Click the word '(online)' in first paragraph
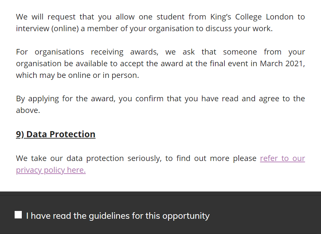Screen dimensions: 321x234 [65, 29]
